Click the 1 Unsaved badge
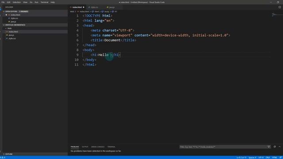This screenshot has height=159, width=283. [x=23, y=11]
